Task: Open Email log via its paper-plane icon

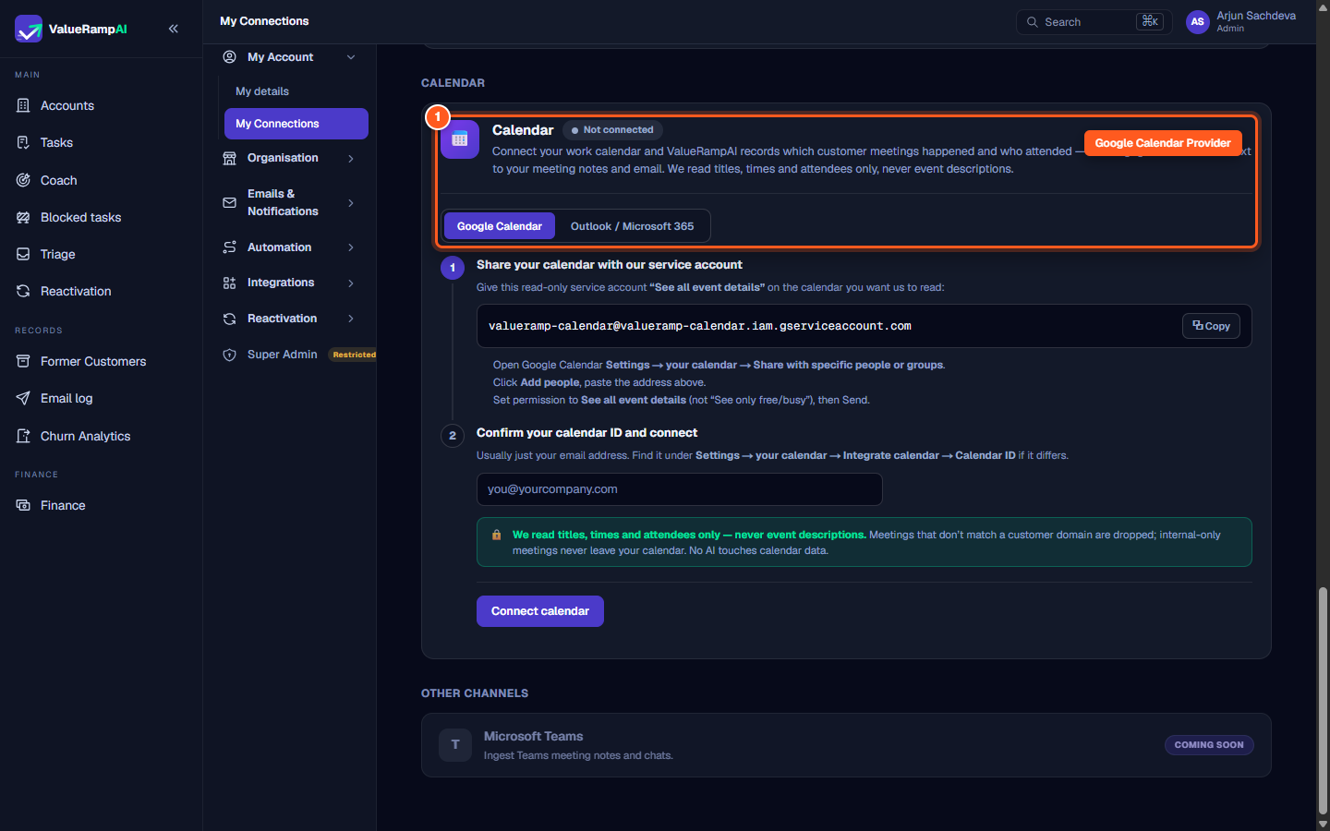Action: pos(23,398)
